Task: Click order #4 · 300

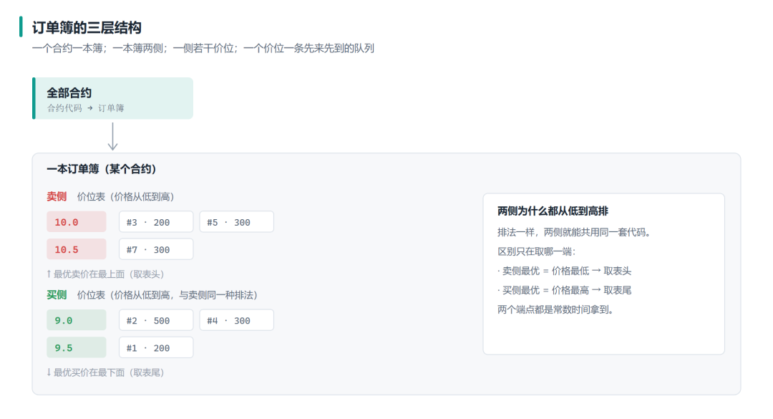Action: coord(237,320)
